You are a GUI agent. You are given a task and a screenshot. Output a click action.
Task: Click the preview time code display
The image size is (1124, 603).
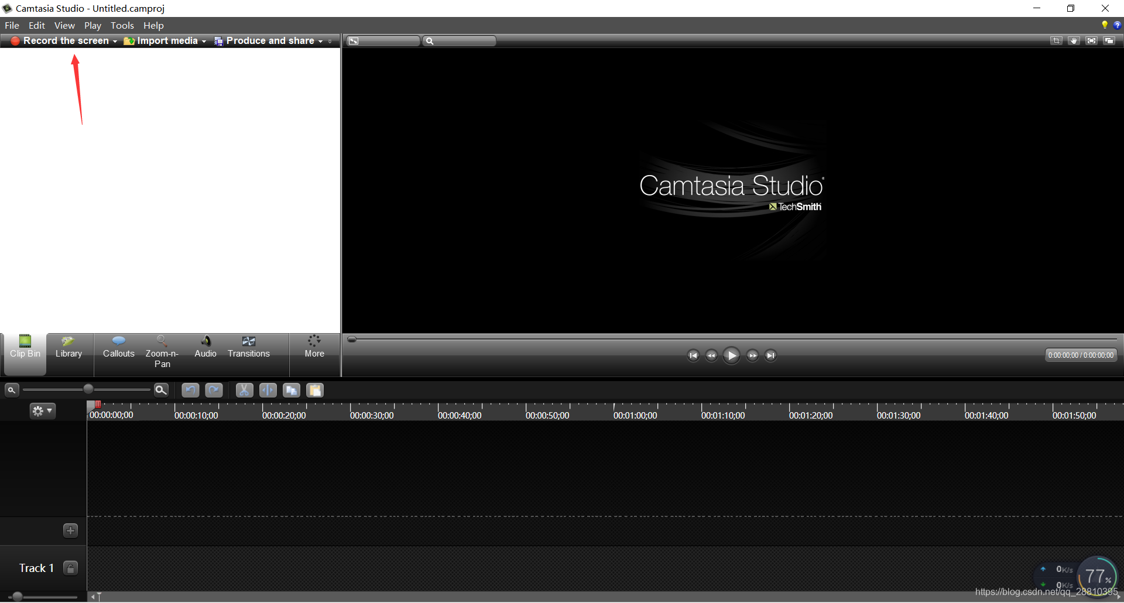(1081, 355)
